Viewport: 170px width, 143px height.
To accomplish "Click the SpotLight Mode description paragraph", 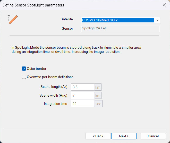I will (76, 50).
